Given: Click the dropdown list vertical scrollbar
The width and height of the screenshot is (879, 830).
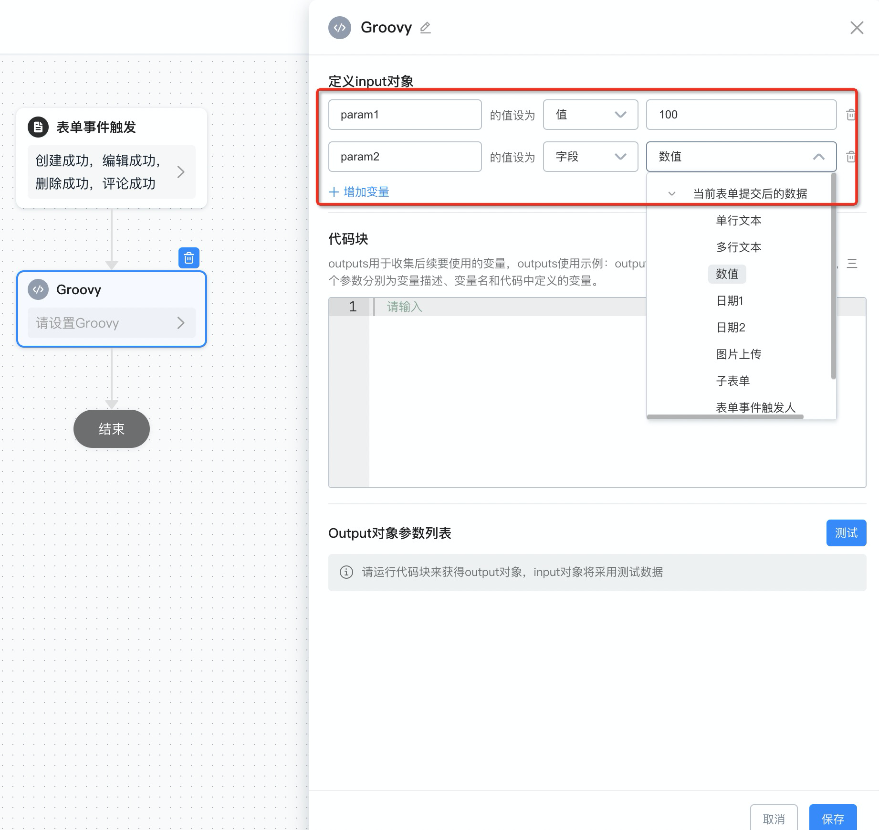Looking at the screenshot, I should point(833,277).
